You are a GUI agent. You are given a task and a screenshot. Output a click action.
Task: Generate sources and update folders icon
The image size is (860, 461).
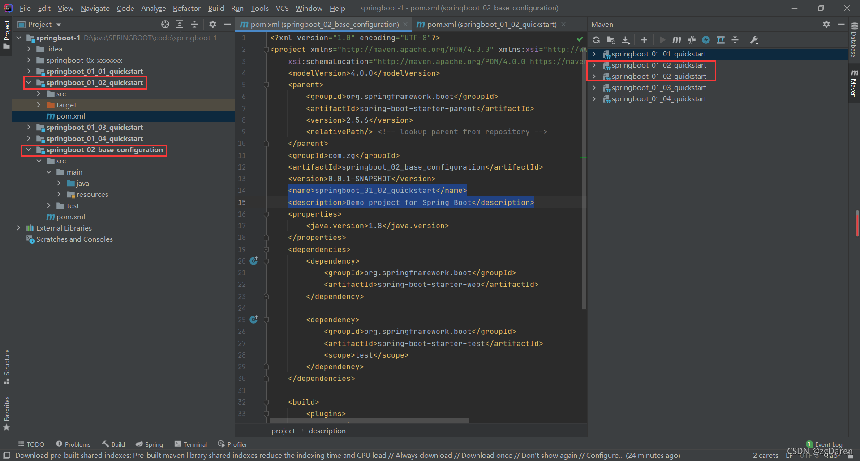coord(611,40)
